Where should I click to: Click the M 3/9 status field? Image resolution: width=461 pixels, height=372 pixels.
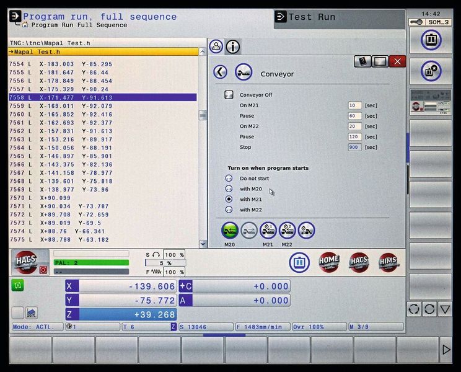[376, 327]
